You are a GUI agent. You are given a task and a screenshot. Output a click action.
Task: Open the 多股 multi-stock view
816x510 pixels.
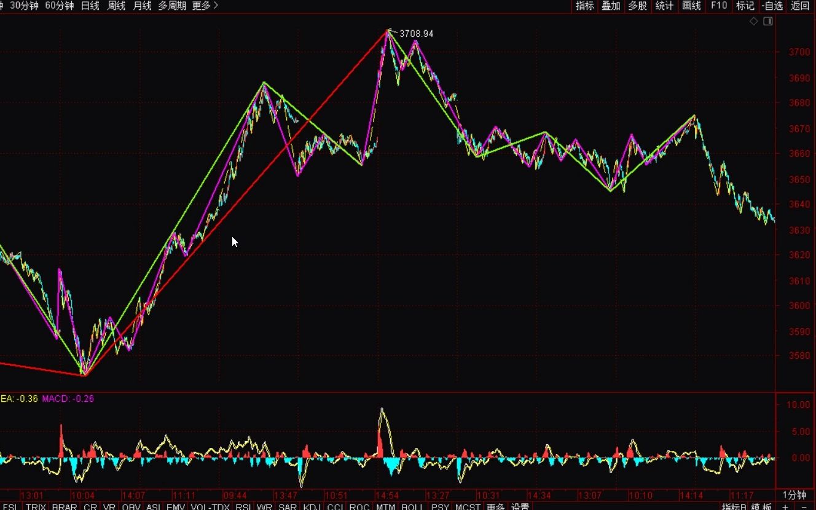click(638, 6)
